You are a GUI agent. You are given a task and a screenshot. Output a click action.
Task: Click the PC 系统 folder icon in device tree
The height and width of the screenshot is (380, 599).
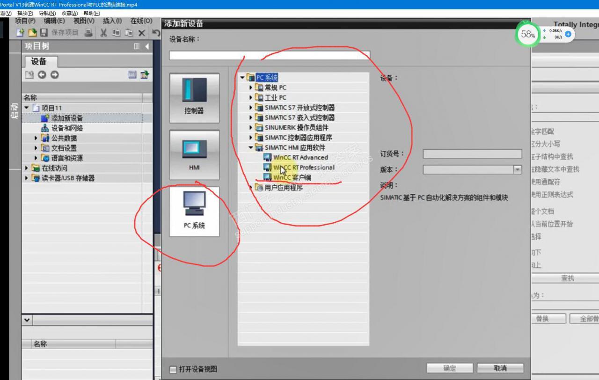[x=250, y=77]
